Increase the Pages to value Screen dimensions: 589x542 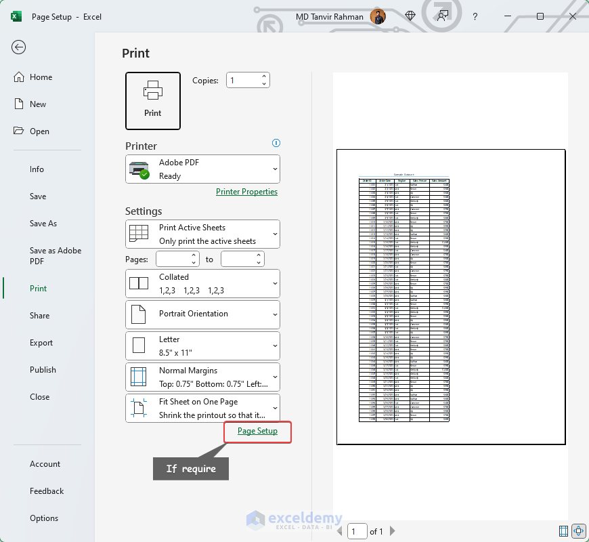pos(259,255)
